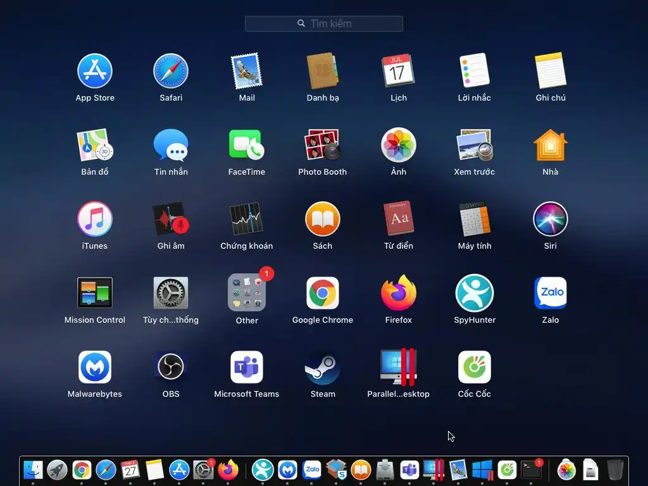Open document file icon beside Trash

point(590,470)
